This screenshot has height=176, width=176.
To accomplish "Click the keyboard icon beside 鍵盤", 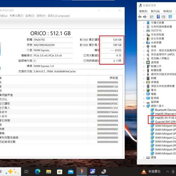I will [x=148, y=157].
